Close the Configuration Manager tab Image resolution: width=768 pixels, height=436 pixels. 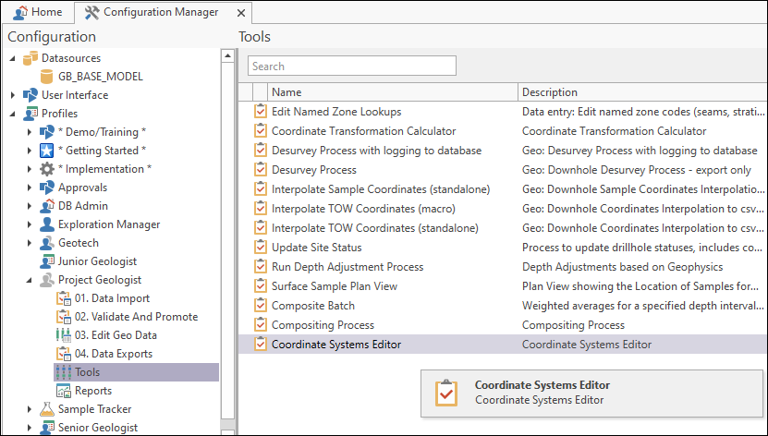[241, 13]
